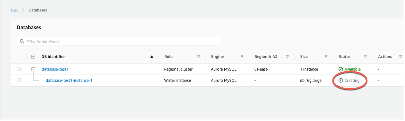Open the Actions column sort dropdown

[400, 57]
